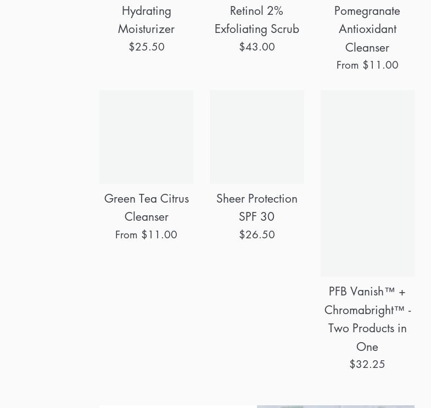Click the Sheer Protection SPF 30 image placeholder

tap(256, 137)
